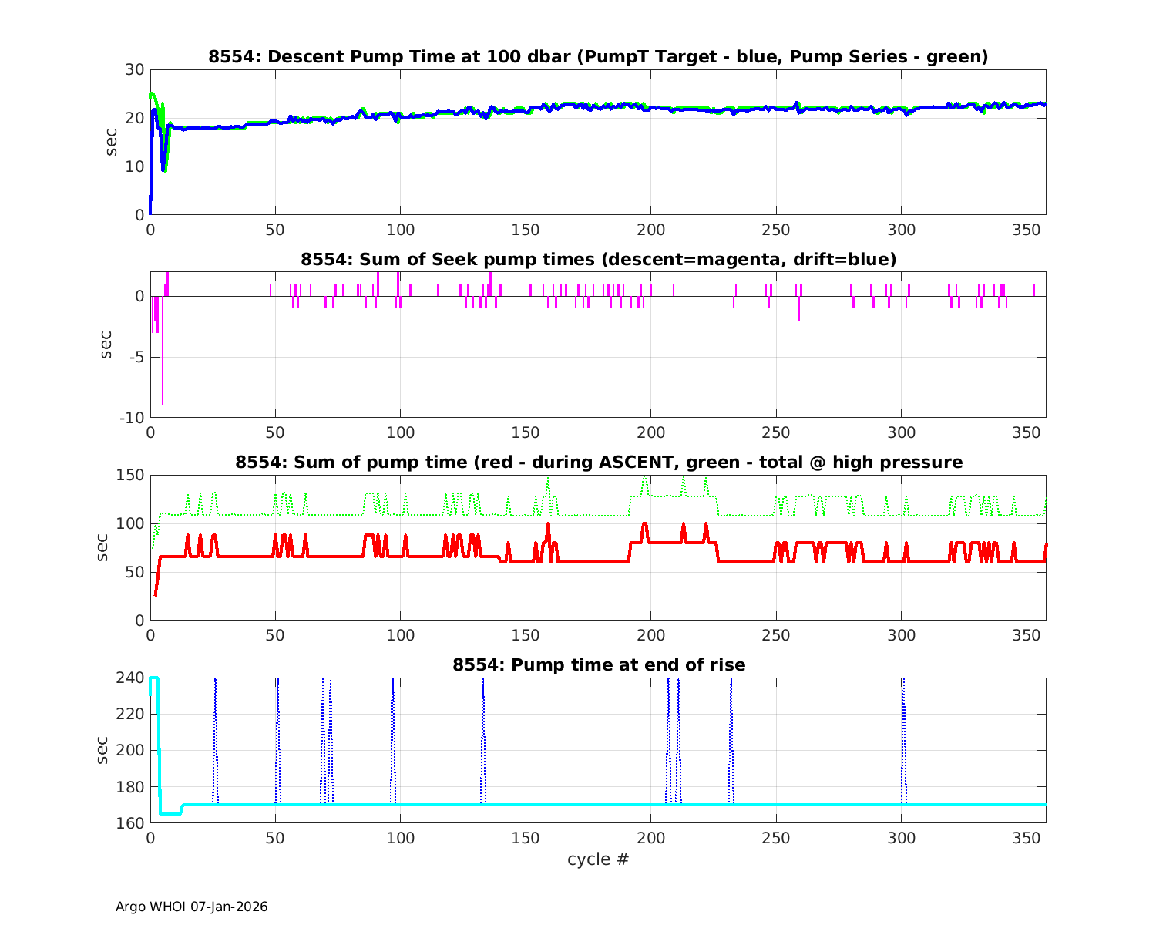Select the 30 y-axis tick of the top plot
Image resolution: width=1156 pixels, height=925 pixels.
135,69
